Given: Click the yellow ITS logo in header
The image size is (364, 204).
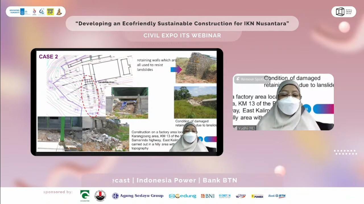Looking at the screenshot, I should click(50, 12).
